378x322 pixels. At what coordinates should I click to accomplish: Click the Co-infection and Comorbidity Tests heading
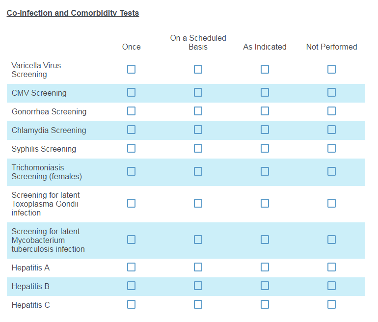(x=73, y=13)
